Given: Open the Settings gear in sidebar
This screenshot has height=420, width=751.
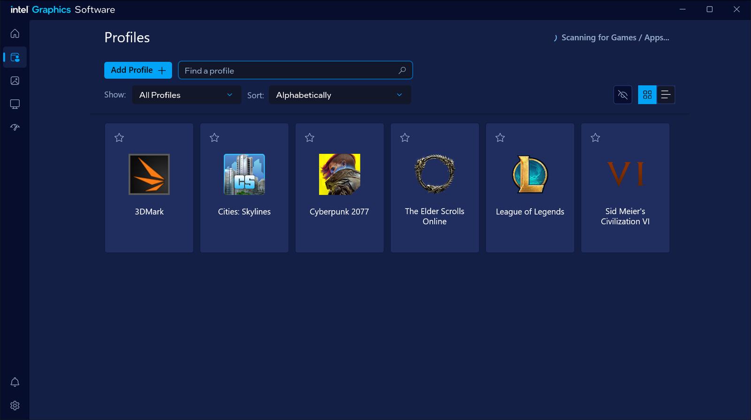Looking at the screenshot, I should (x=15, y=405).
